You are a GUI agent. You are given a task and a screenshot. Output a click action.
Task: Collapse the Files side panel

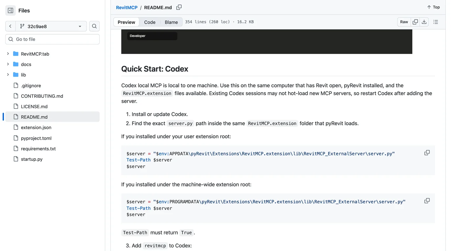[10, 10]
